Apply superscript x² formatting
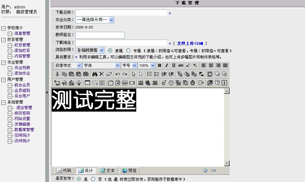Viewport: 305px width, 182px height. [188, 66]
